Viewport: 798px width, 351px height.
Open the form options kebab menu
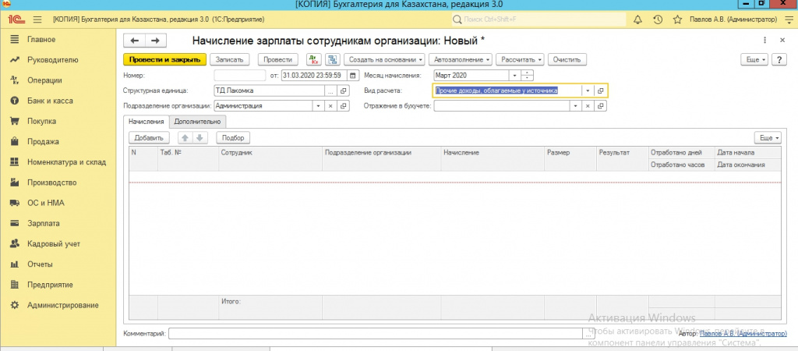coord(764,41)
